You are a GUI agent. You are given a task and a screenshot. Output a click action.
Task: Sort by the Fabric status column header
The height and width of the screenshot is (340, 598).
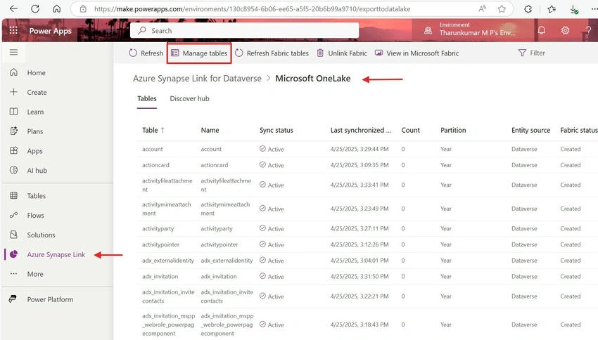(578, 130)
